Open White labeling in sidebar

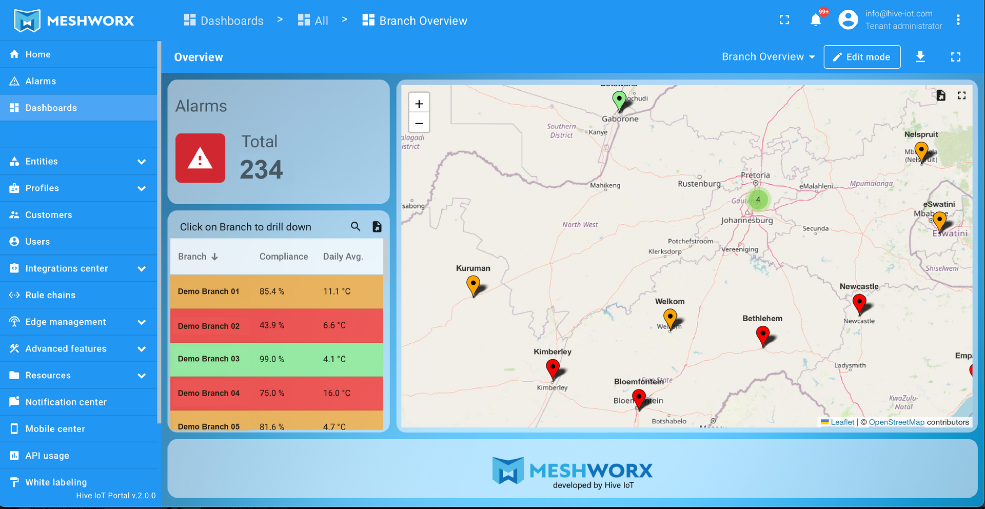(78, 482)
